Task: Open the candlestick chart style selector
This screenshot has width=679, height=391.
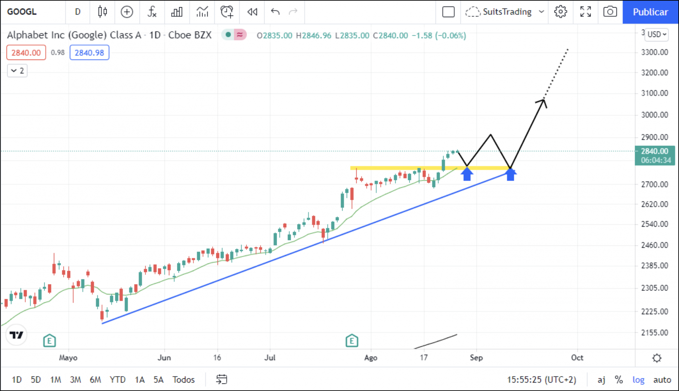Action: pos(103,12)
